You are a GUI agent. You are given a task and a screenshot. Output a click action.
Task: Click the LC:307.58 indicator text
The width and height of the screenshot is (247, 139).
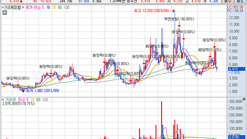235,7
